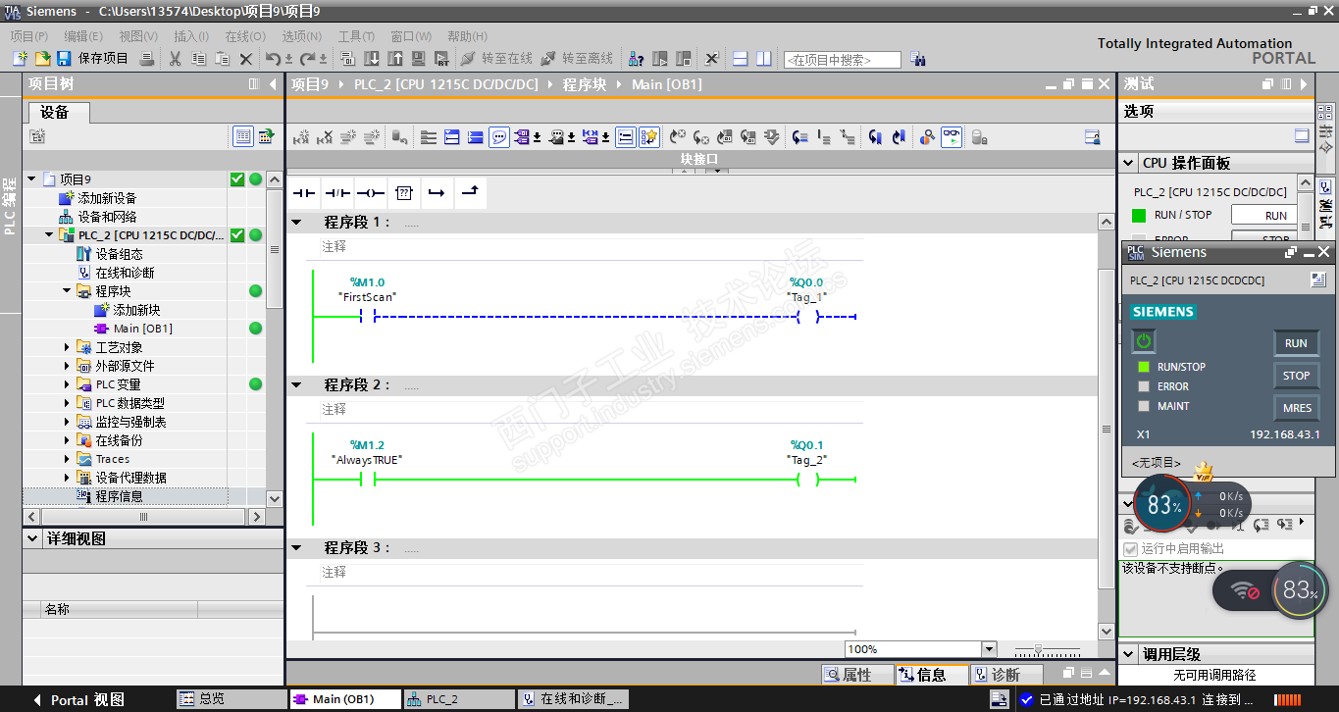Collapse the 程序块 (Program blocks) folder
The image size is (1339, 712).
[67, 291]
